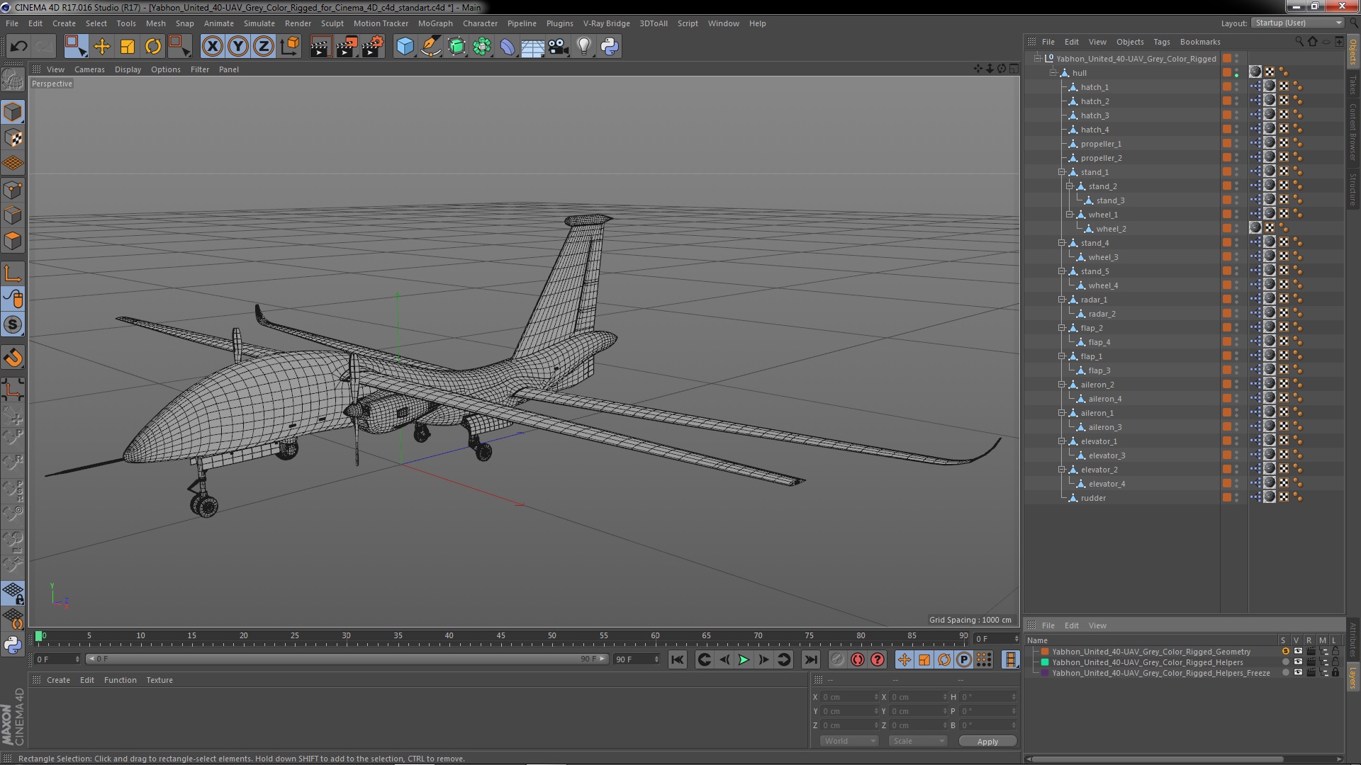1361x765 pixels.
Task: Activate Texture mode in left palette
Action: [x=13, y=138]
